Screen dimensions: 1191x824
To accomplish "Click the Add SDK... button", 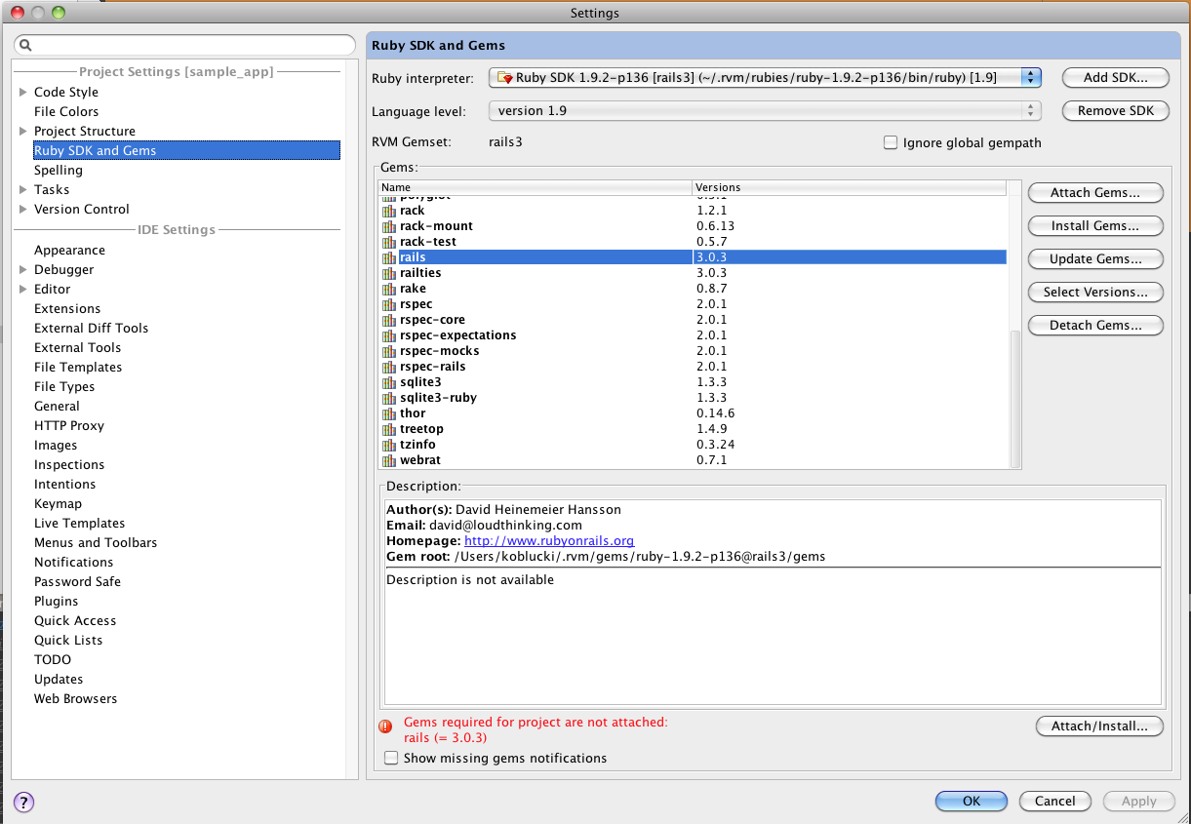I will [x=1115, y=78].
